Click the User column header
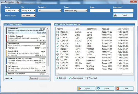Screen dimensions: 138x94 (77, 29)
